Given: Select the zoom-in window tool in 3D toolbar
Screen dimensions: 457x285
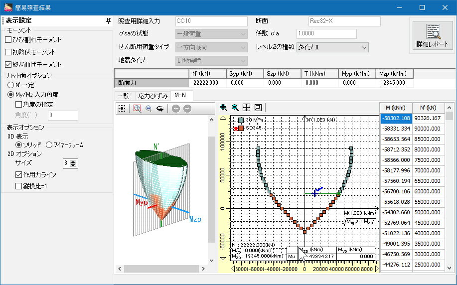Looking at the screenshot, I should tap(137, 108).
